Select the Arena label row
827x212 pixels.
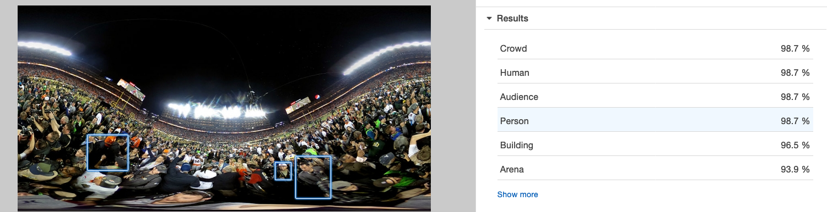click(655, 169)
